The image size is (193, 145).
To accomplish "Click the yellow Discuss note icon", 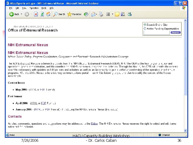I will click(x=117, y=14).
